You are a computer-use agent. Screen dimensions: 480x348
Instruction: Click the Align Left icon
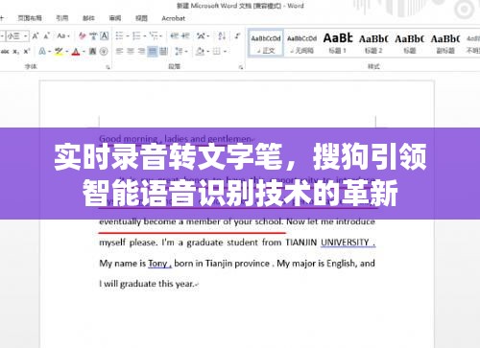pos(119,51)
